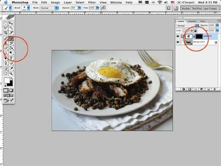Image resolution: width=221 pixels, height=166 pixels.
Task: Select the Eyedropper tool
Action: tap(11, 68)
